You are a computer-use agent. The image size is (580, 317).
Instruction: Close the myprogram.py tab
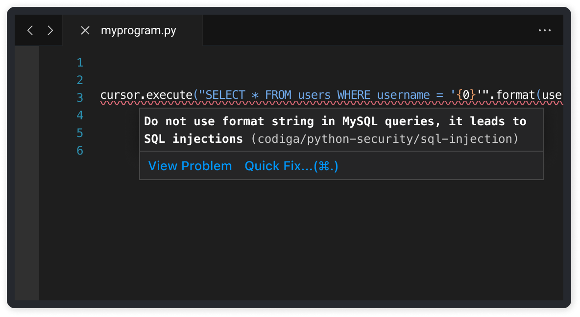85,30
